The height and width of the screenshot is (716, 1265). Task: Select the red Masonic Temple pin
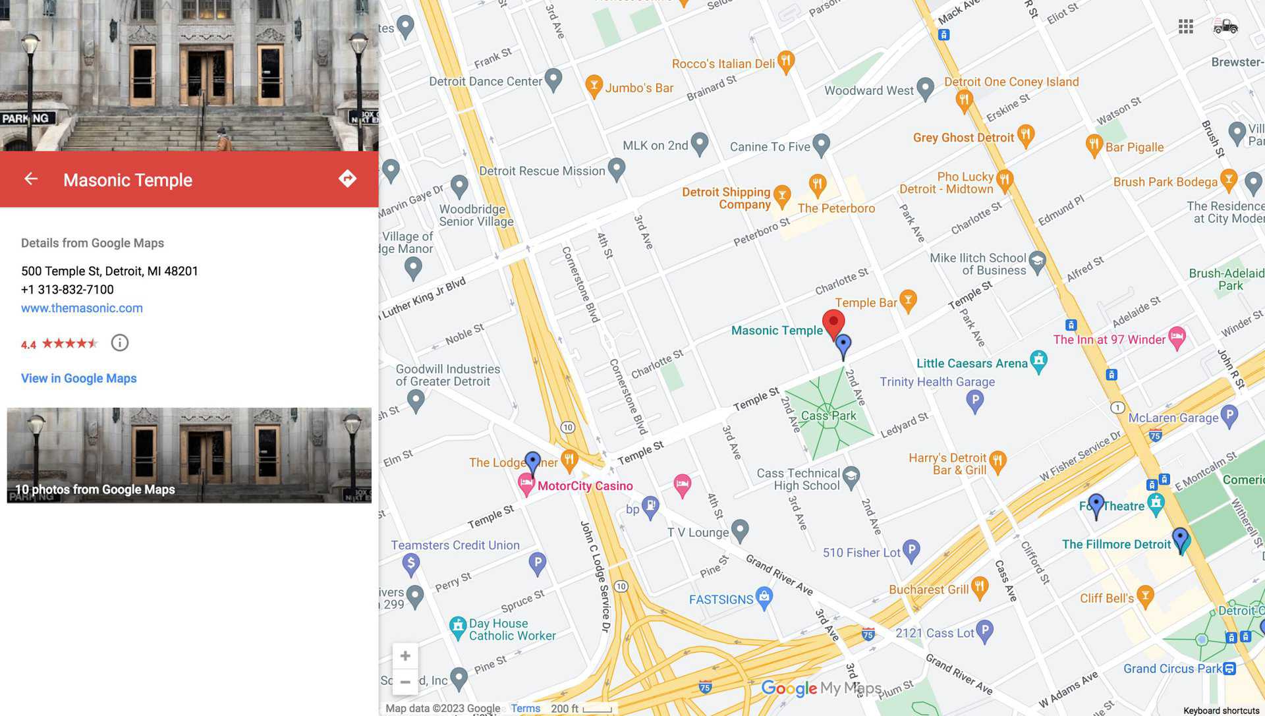pos(833,324)
